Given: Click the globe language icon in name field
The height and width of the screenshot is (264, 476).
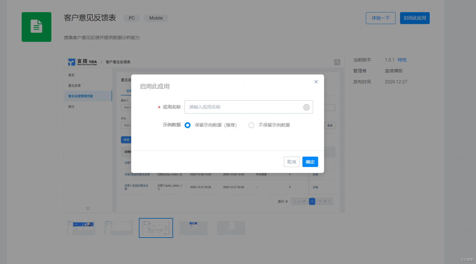Looking at the screenshot, I should pyautogui.click(x=306, y=107).
